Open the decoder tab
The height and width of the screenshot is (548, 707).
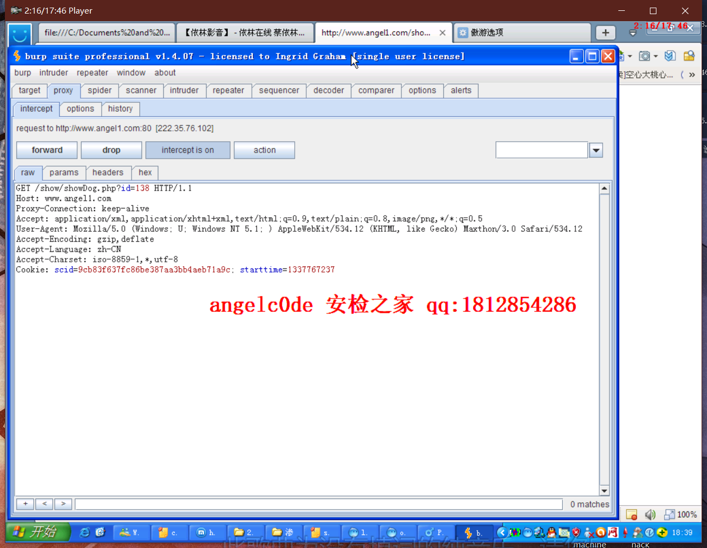point(328,91)
